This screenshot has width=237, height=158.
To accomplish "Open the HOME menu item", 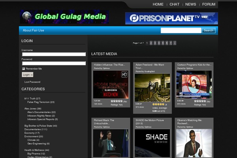I will tap(158, 4).
